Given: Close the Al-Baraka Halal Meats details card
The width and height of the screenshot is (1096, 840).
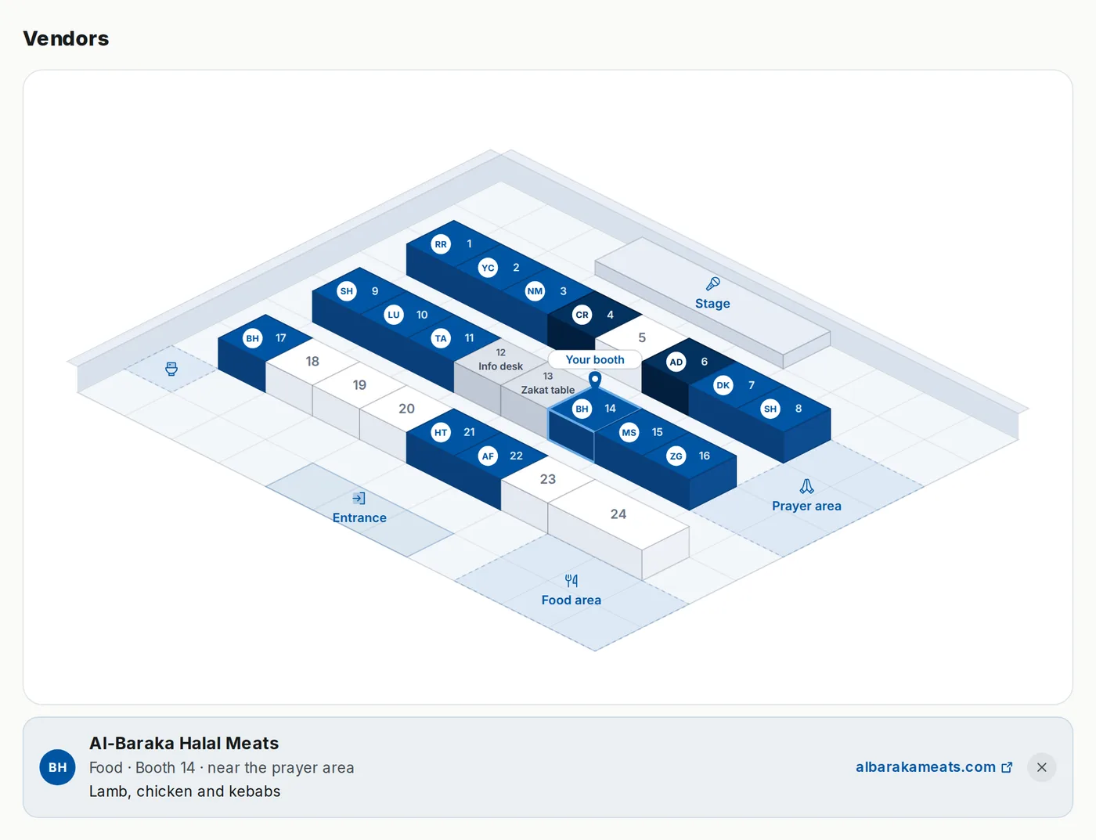Looking at the screenshot, I should (x=1041, y=767).
